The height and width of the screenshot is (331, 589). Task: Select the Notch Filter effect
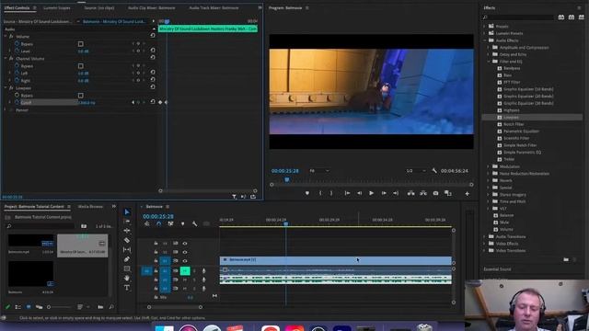point(514,124)
